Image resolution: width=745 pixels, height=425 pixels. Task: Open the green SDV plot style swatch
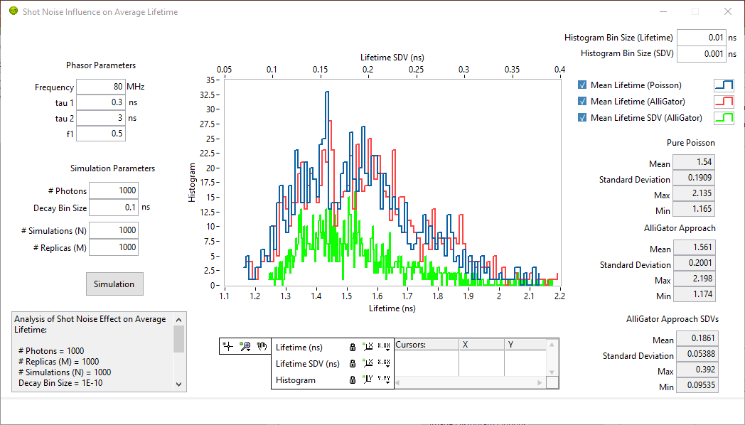pos(724,117)
